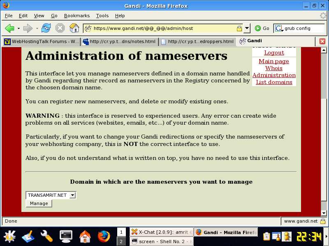Open the Edit menu
Image resolution: width=329 pixels, height=246 pixels.
pos(23,16)
